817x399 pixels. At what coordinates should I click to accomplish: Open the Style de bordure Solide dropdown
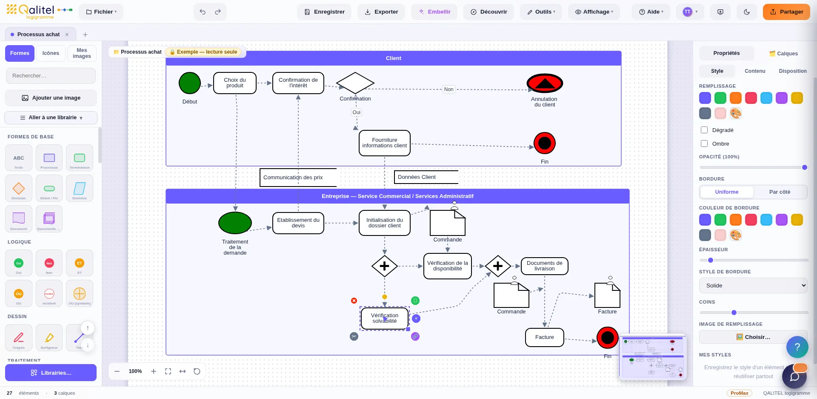[753, 286]
